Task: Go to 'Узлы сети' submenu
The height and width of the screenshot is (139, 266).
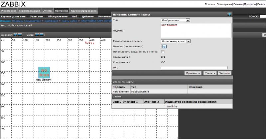Action: point(37,17)
